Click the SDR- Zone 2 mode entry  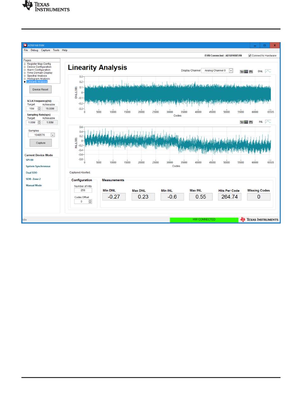pos(33,179)
